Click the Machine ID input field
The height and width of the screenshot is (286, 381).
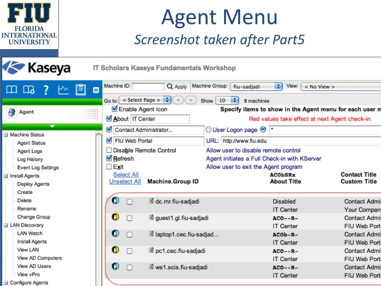pos(148,86)
